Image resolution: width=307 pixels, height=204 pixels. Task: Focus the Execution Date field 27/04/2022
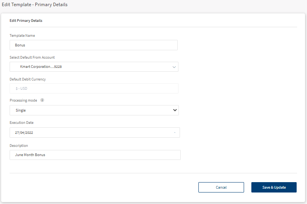[95, 133]
